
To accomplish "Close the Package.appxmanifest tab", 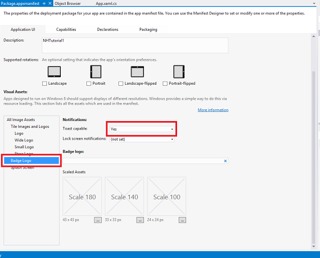I will click(50, 3).
